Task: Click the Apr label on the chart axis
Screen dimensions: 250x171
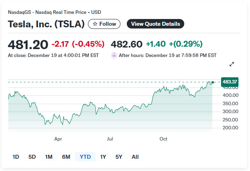Action: 58,139
